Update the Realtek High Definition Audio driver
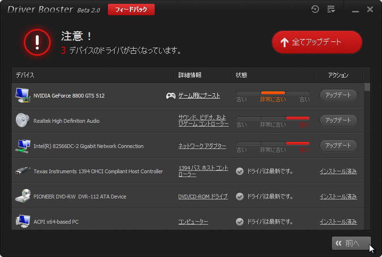The image size is (382, 257). [x=339, y=120]
